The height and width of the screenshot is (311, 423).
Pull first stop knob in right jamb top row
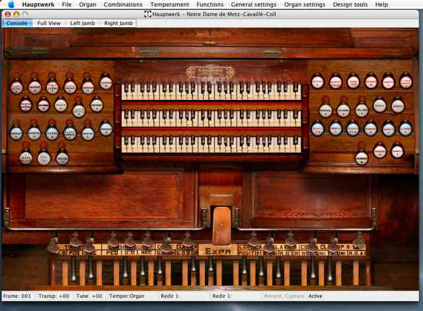pos(317,81)
